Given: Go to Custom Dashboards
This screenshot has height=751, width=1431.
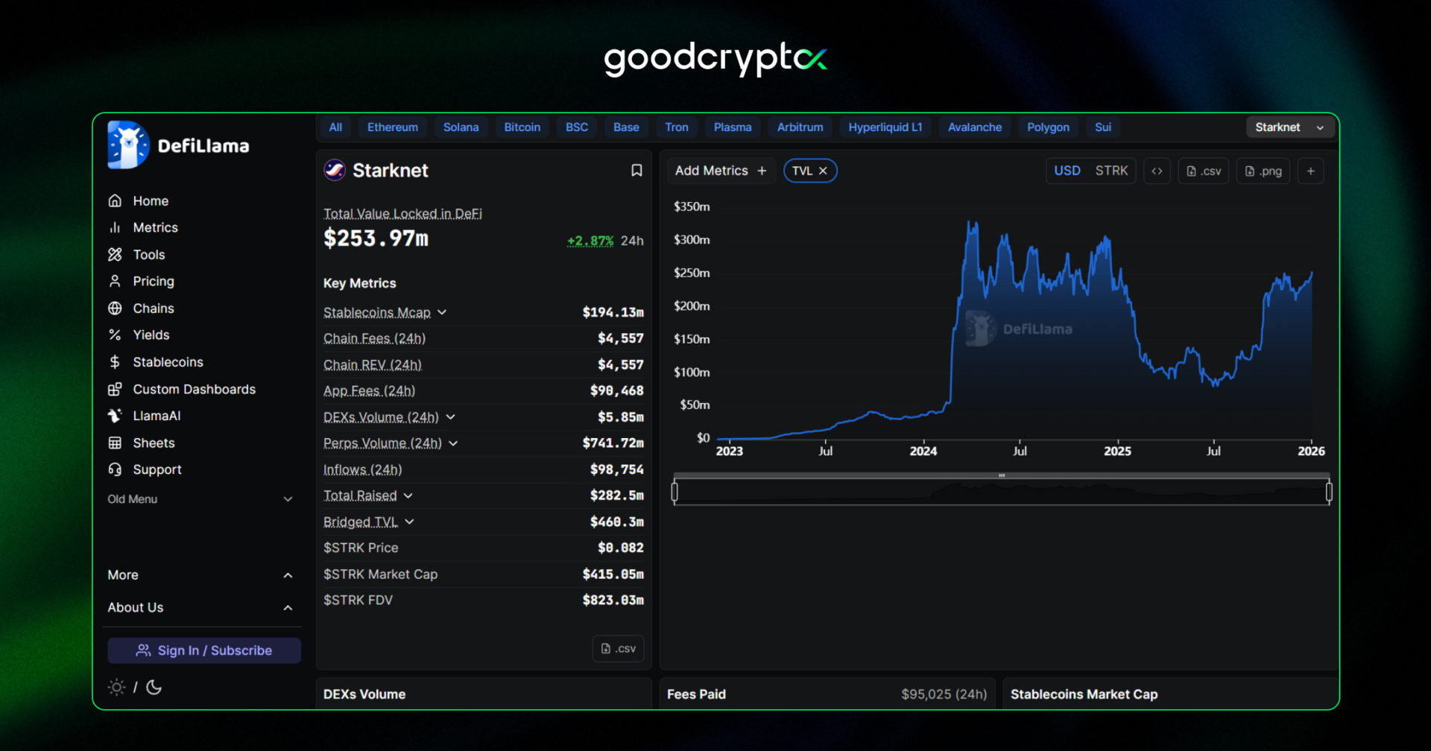Looking at the screenshot, I should [x=194, y=389].
